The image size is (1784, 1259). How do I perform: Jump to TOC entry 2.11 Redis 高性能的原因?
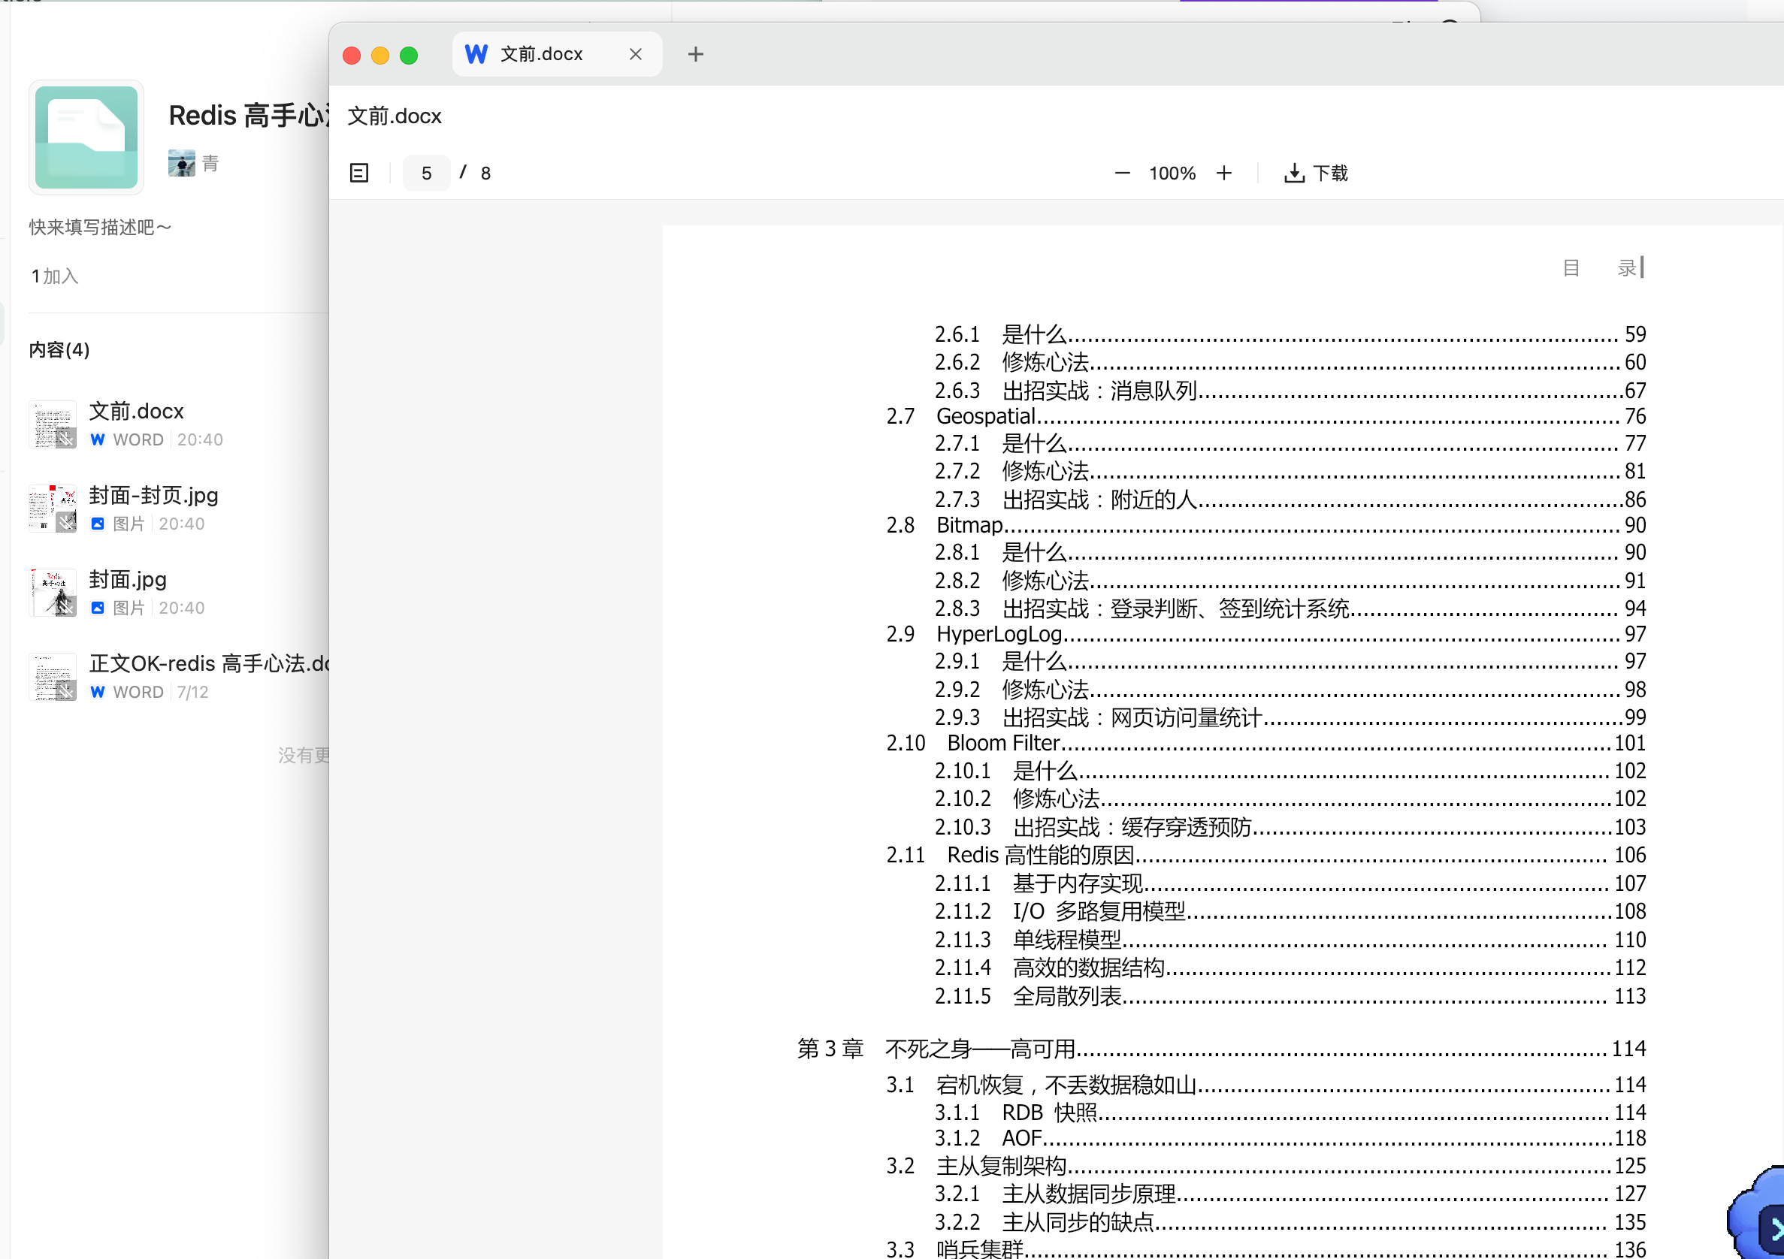[x=1265, y=855]
